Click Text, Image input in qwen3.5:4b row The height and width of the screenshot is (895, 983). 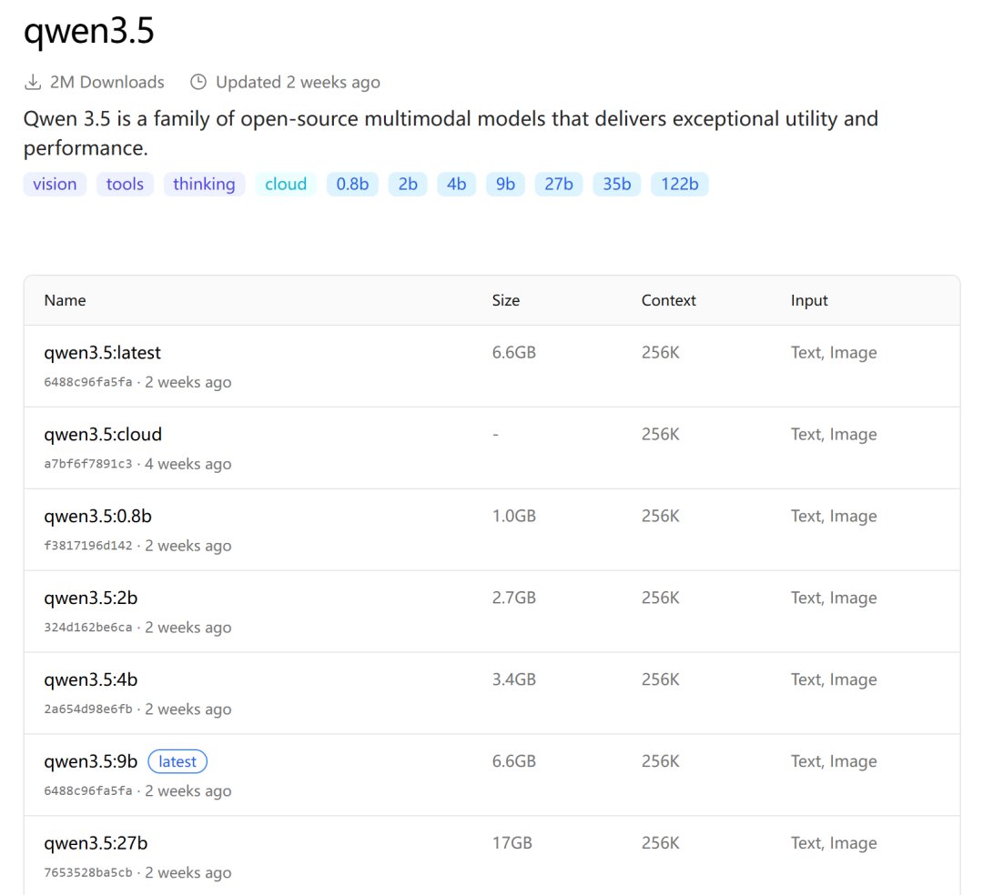click(834, 680)
